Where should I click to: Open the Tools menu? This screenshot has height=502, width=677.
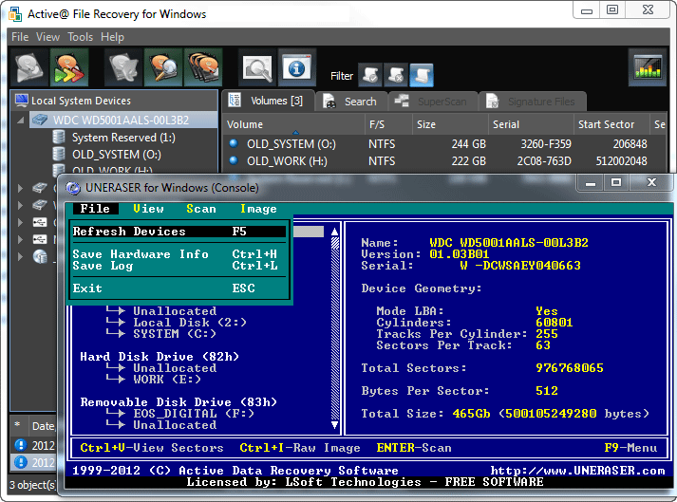pyautogui.click(x=81, y=37)
